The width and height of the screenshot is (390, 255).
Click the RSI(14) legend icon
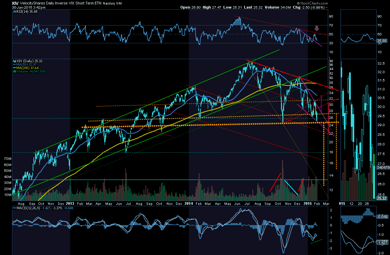pyautogui.click(x=15, y=12)
